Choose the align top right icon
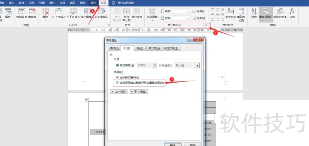The height and width of the screenshot is (146, 309). 222,9
